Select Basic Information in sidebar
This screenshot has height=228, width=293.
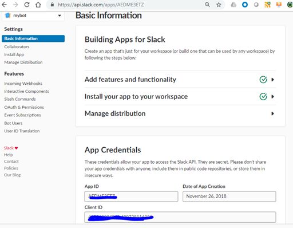tap(33, 38)
